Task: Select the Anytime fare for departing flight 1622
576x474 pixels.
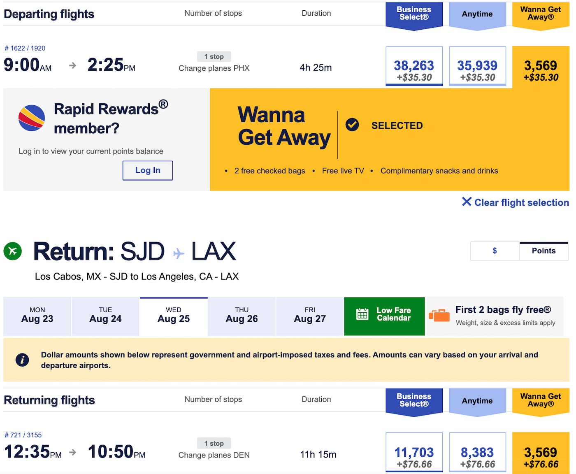Action: click(478, 66)
